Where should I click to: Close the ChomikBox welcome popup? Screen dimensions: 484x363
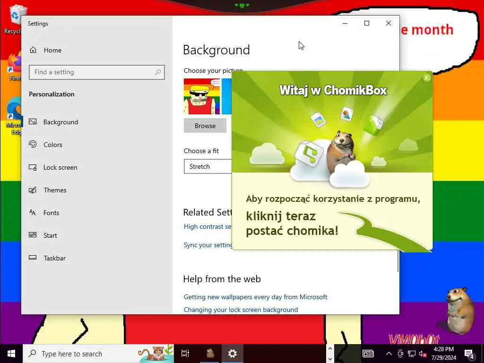pos(426,78)
